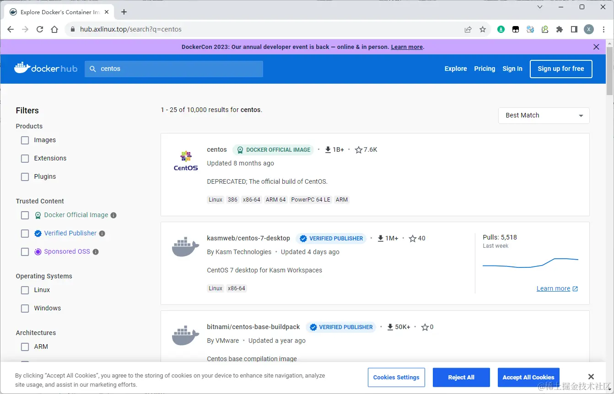Open the tab search chevron in title bar

tap(540, 7)
